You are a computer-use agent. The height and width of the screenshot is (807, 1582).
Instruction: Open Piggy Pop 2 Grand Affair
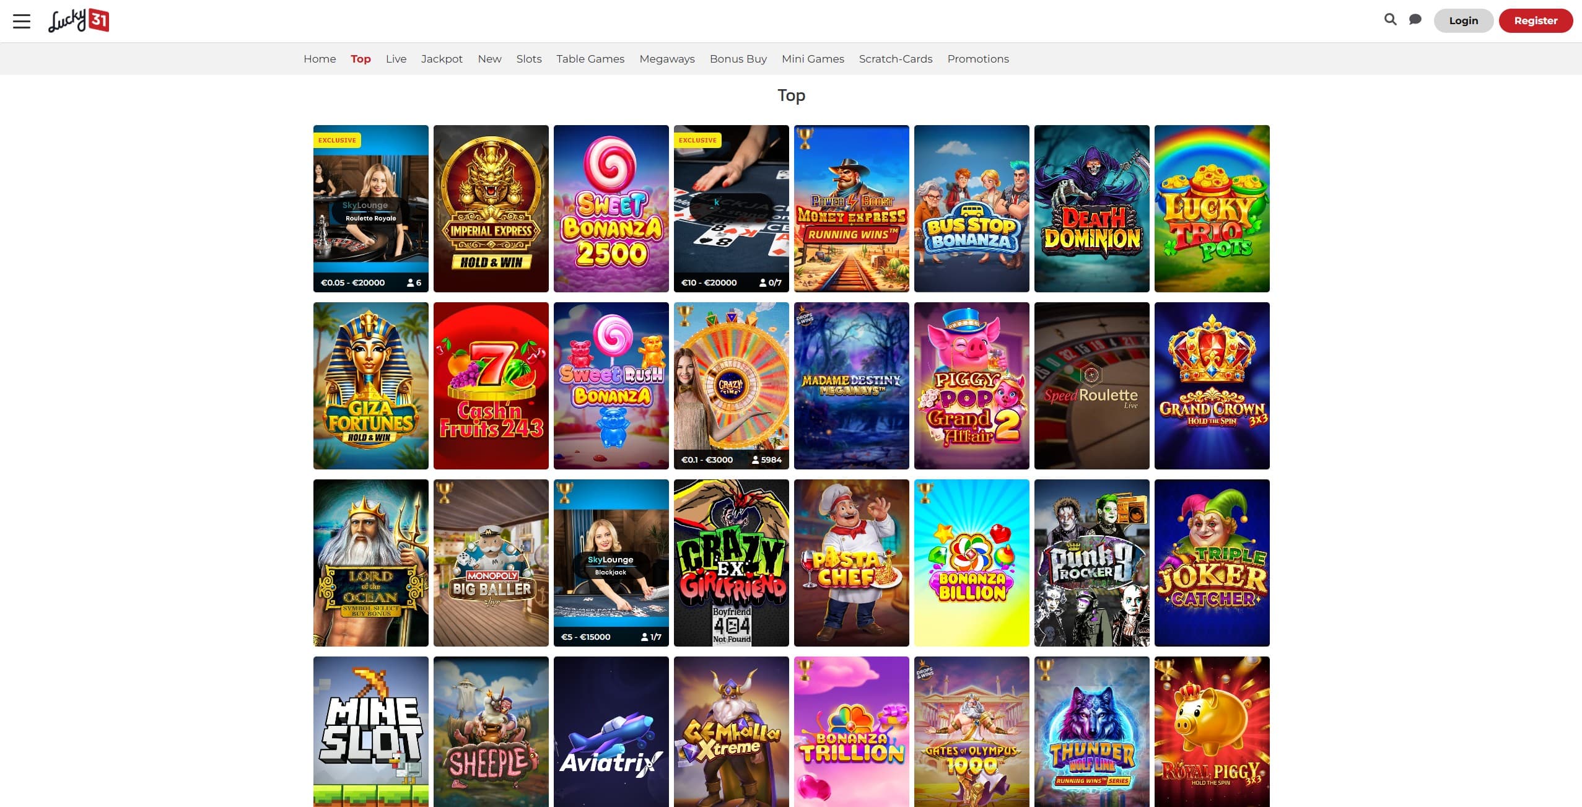pyautogui.click(x=972, y=386)
